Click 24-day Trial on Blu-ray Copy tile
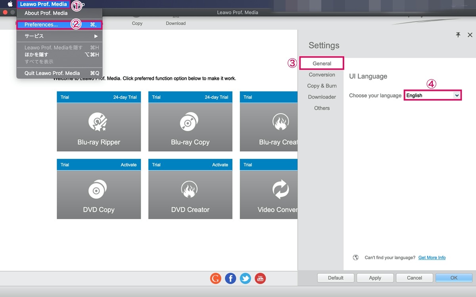Screen dimensions: 476x297 (217, 97)
